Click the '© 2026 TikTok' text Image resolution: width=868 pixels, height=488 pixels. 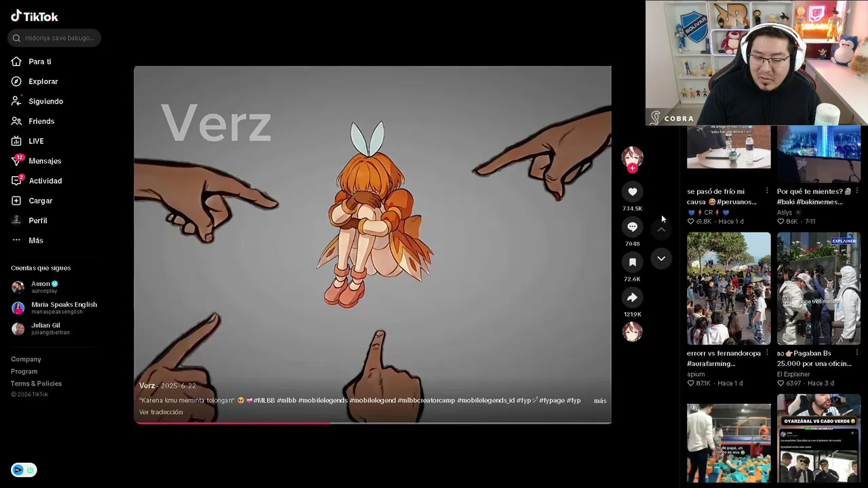tap(29, 394)
